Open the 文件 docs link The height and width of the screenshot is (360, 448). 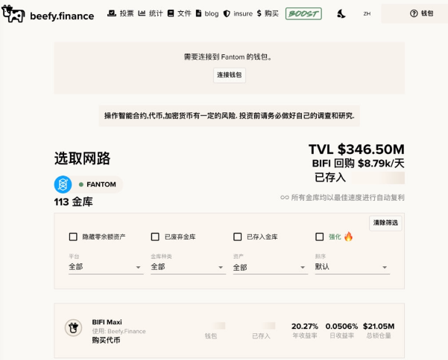point(179,13)
